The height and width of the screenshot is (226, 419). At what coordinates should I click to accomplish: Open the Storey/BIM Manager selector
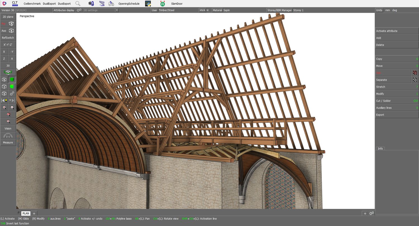point(280,10)
